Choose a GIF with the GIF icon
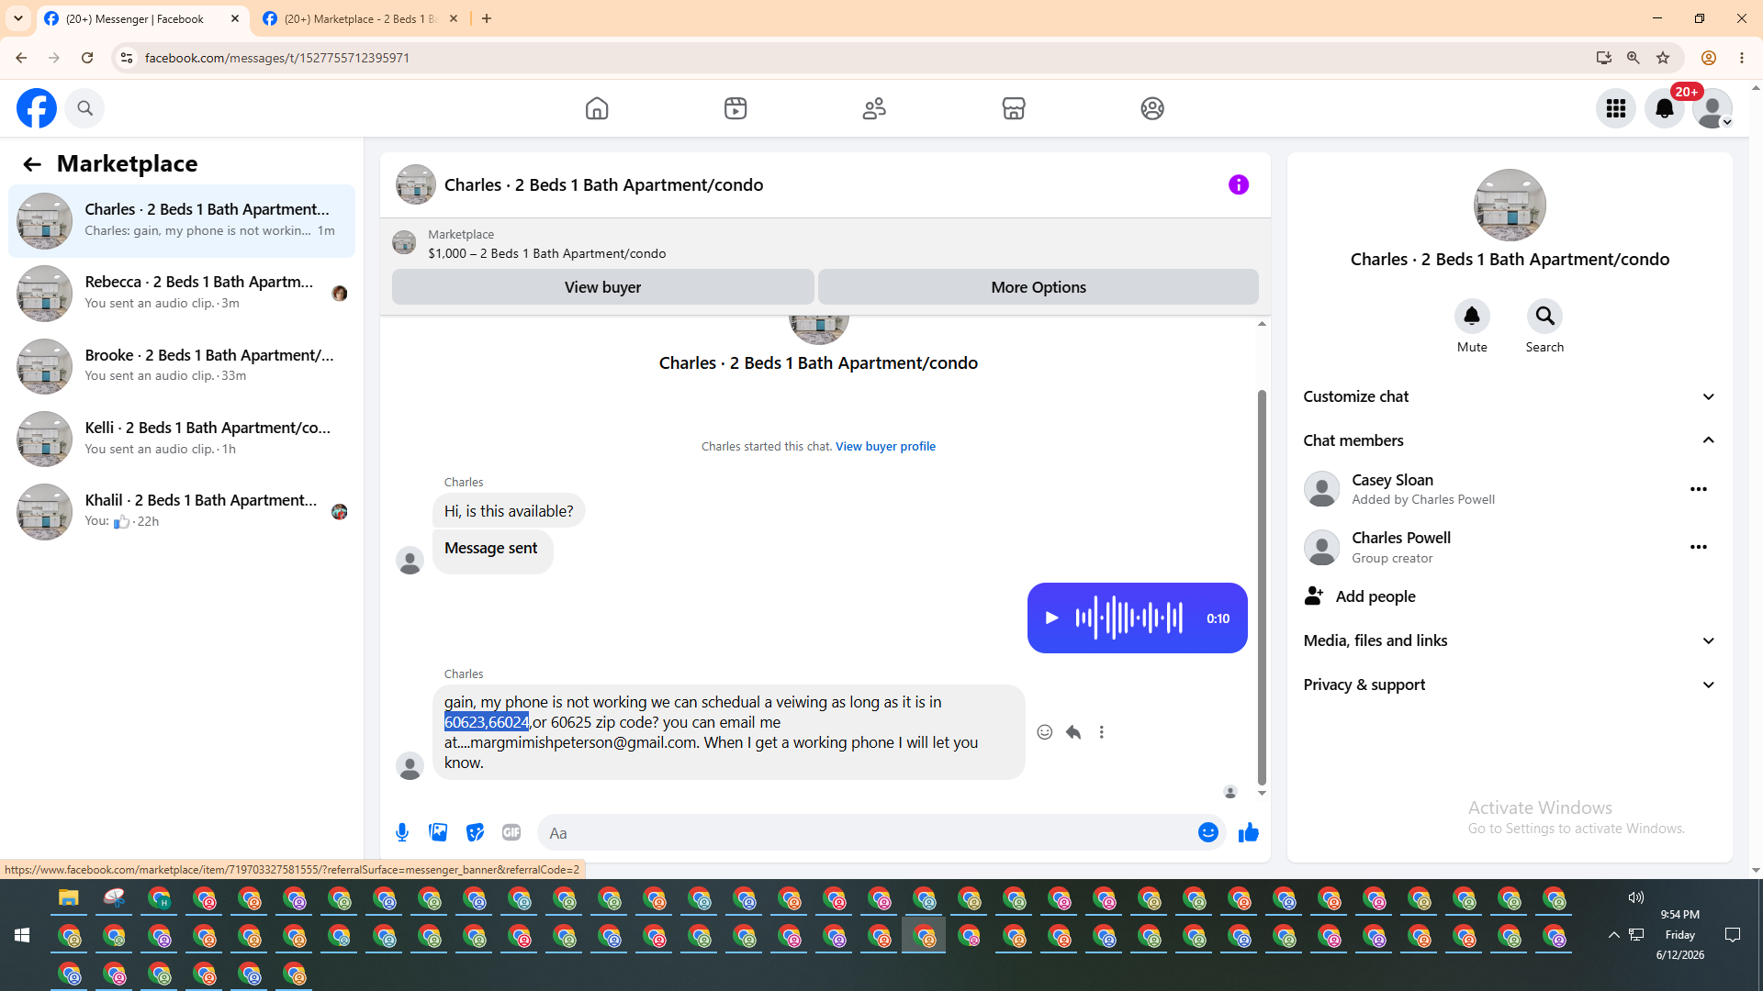The height and width of the screenshot is (991, 1763). 511,832
